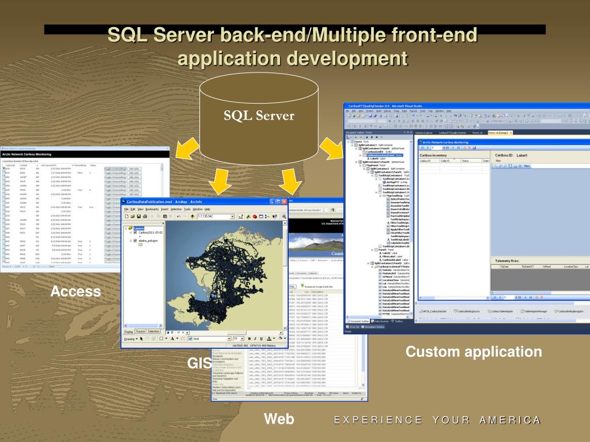The image size is (590, 442).
Task: Click zoom magnifier icon in ArcMap toolbar
Action: point(284,216)
